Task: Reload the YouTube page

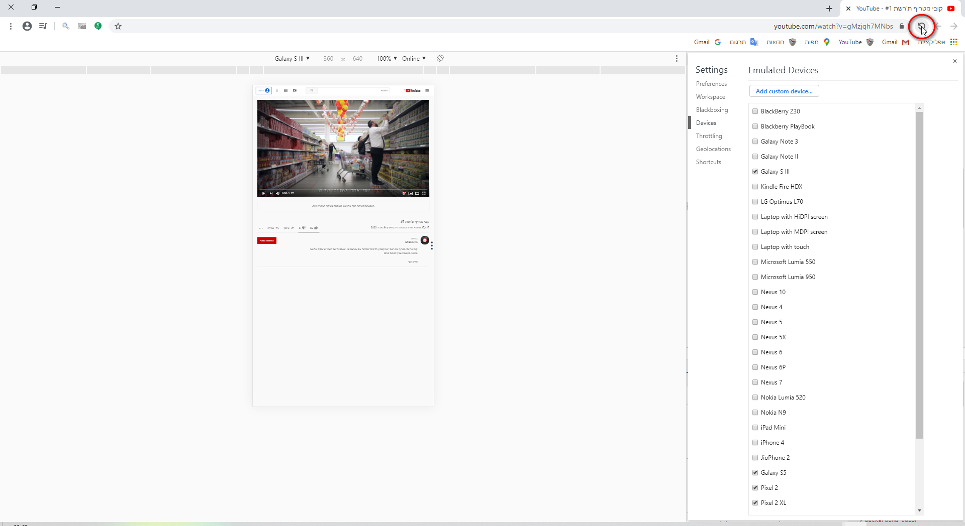Action: tap(921, 26)
